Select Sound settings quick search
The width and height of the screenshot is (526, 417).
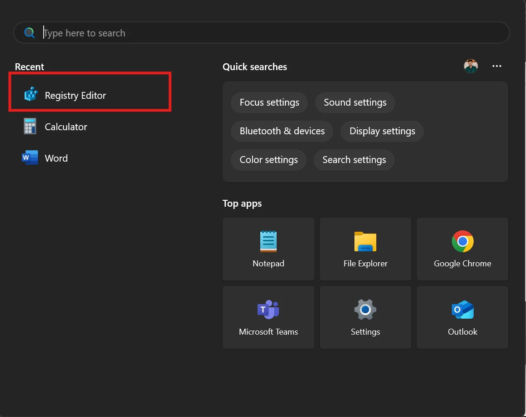(355, 102)
